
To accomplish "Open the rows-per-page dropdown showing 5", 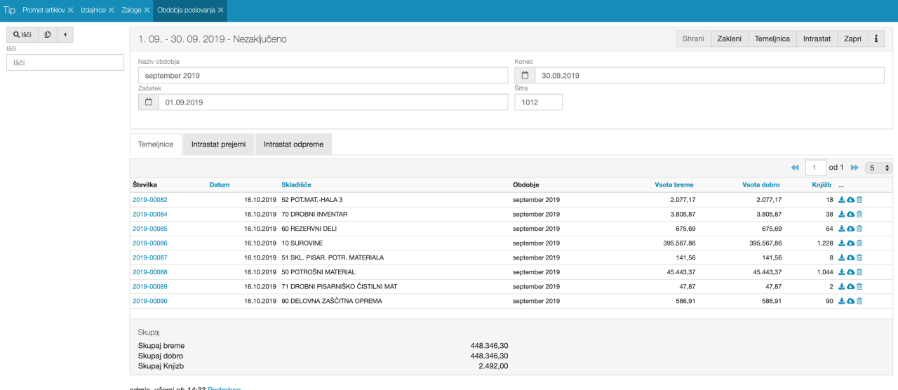I will click(x=878, y=168).
